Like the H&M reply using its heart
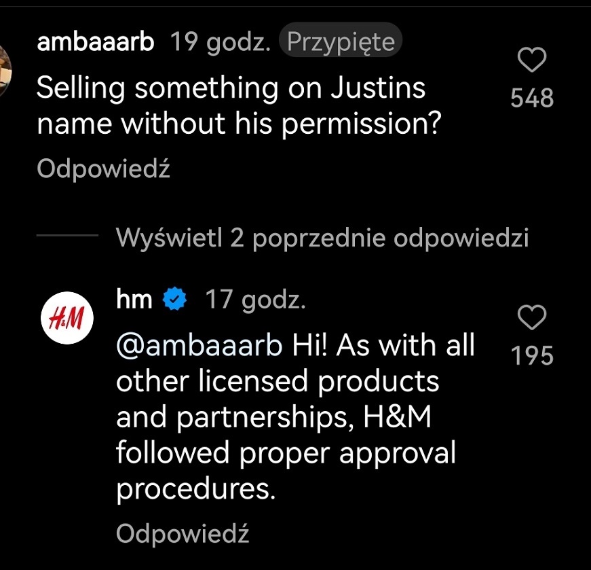This screenshot has height=570, width=591. point(532,317)
